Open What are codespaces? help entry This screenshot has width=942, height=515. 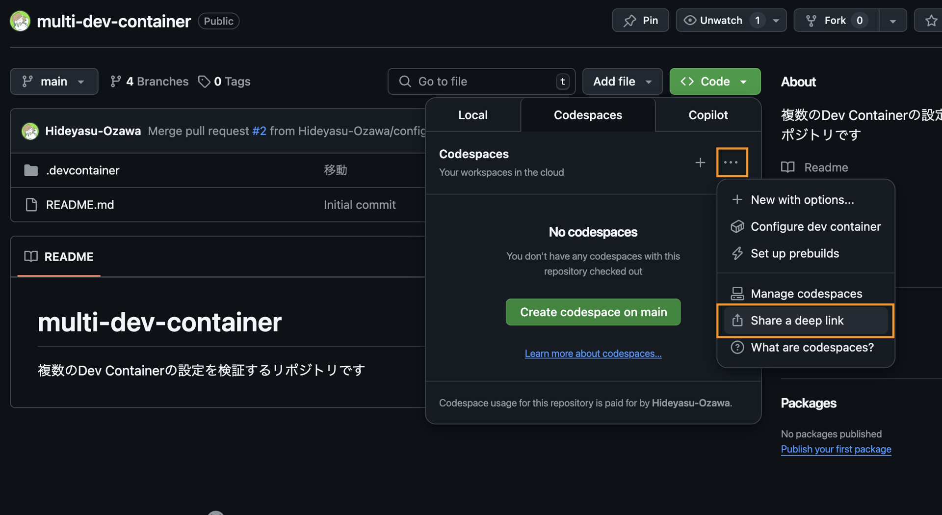click(x=806, y=348)
